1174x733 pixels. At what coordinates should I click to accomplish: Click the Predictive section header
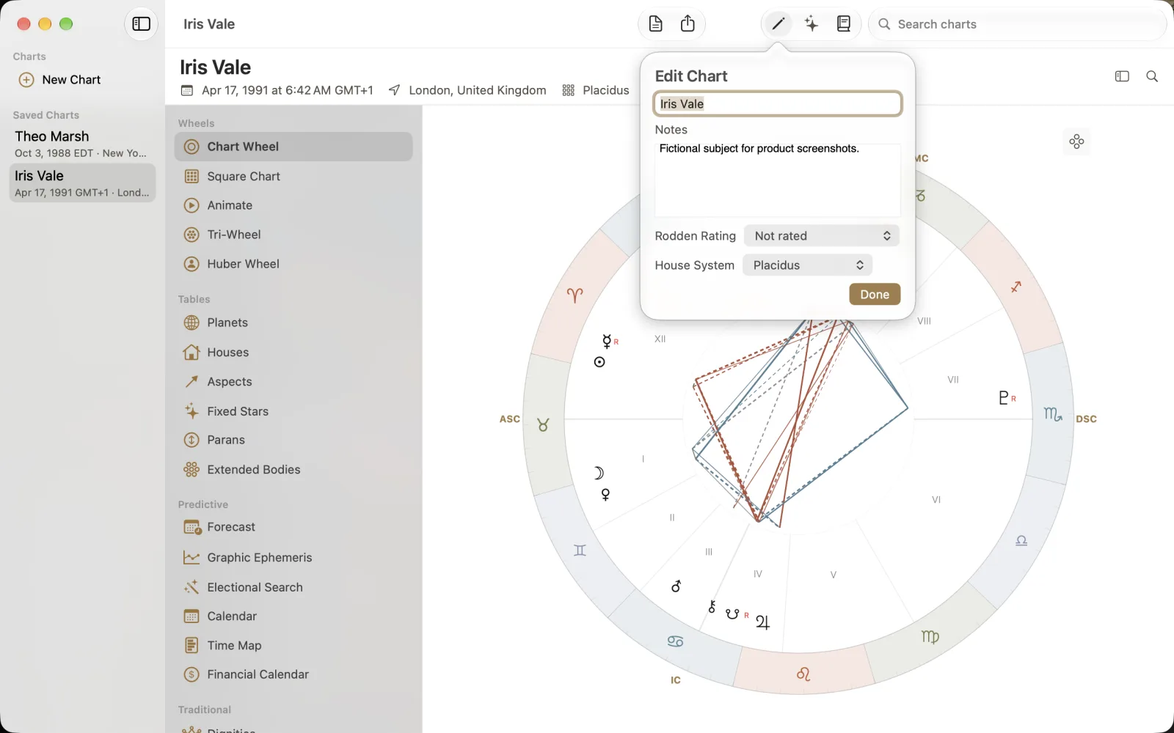[x=203, y=504]
